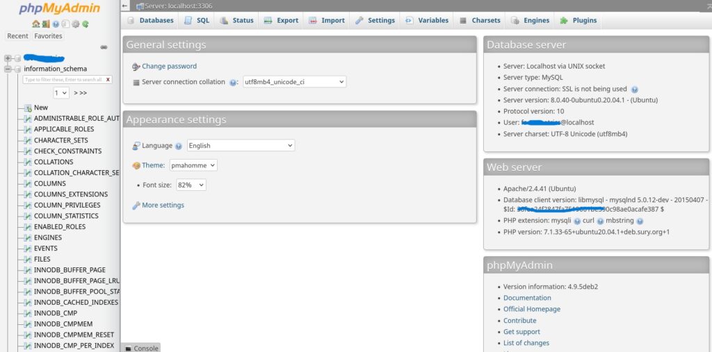The image size is (712, 352).
Task: Open the Databases tab
Action: point(151,20)
